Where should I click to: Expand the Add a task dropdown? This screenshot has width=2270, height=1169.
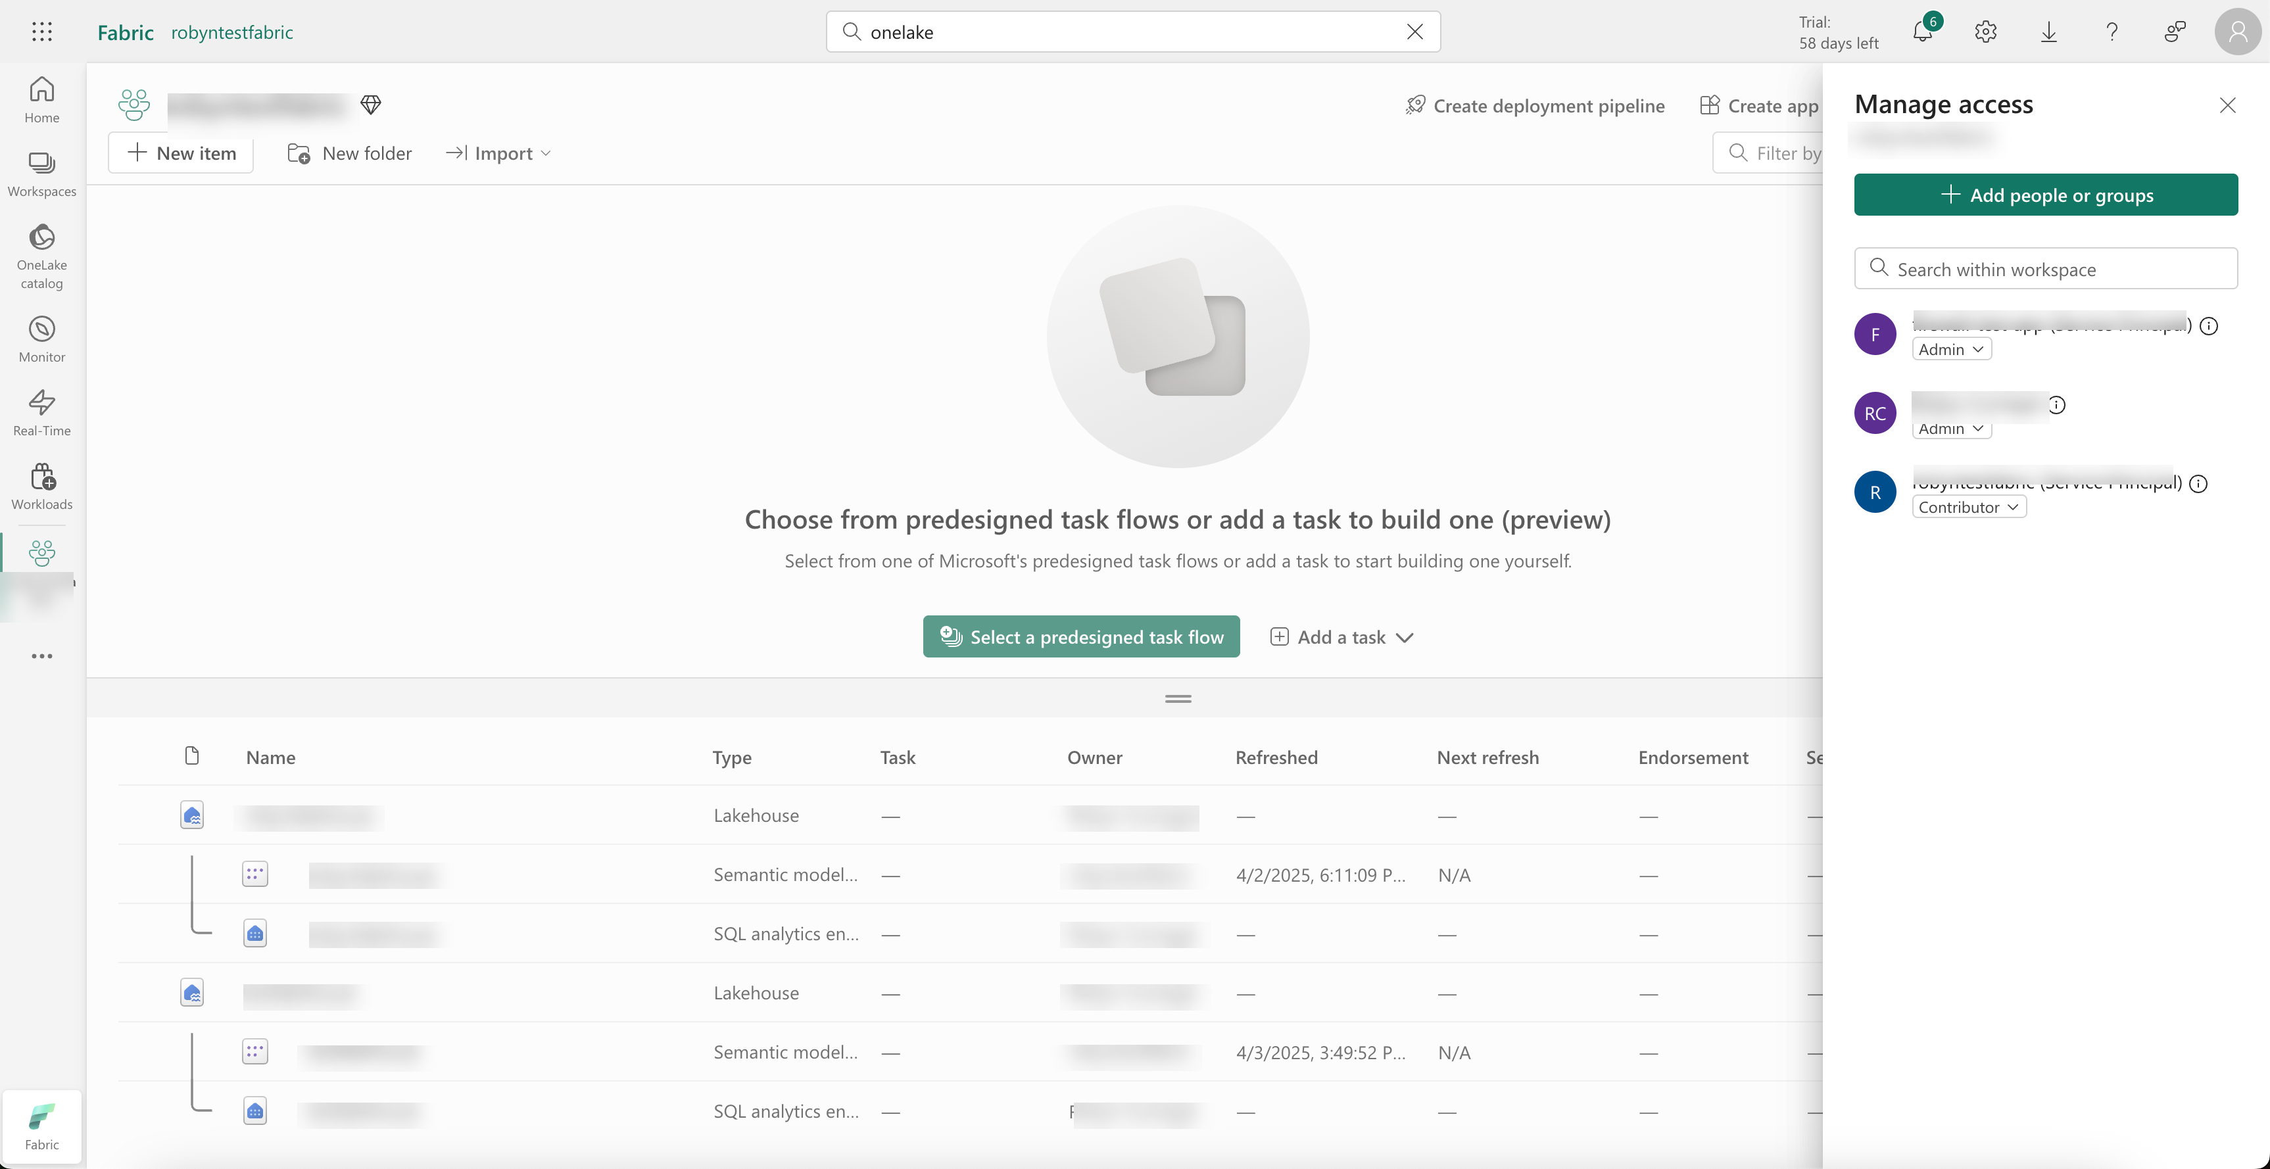1342,637
